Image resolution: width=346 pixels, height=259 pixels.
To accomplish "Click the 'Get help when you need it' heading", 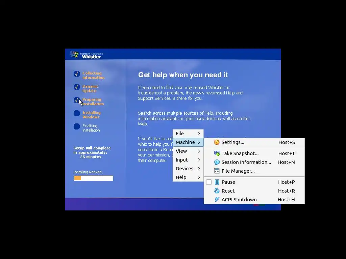I will point(183,75).
